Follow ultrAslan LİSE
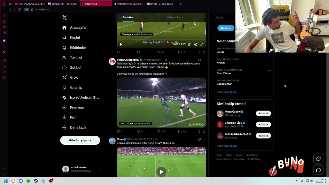 click(x=263, y=125)
